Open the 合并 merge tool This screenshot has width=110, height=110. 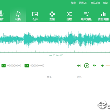point(35,16)
